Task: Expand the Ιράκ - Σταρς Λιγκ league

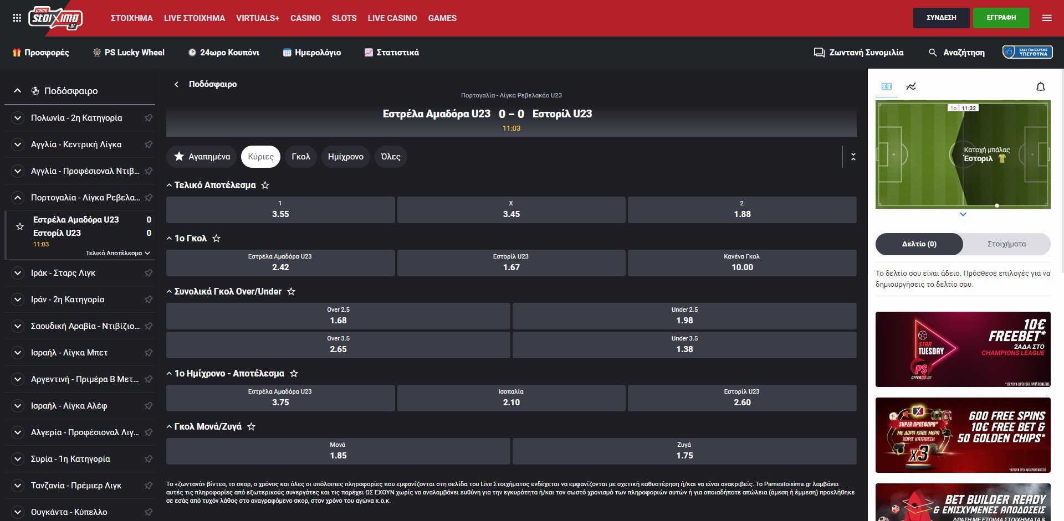Action: [x=18, y=273]
